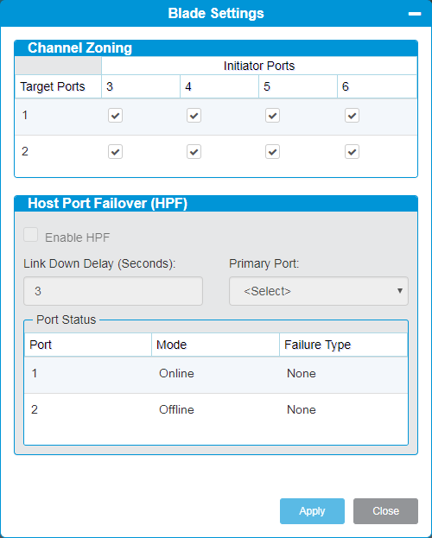The image size is (432, 538).
Task: Toggle target port 1 initiator port 6 checkbox
Action: (352, 116)
